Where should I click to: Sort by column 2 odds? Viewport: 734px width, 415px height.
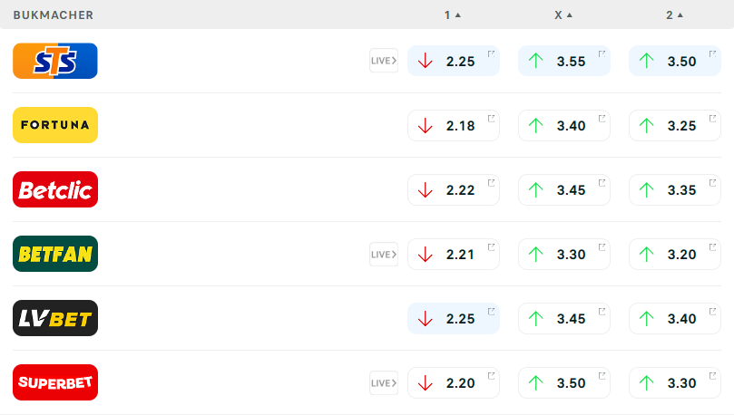coord(674,14)
